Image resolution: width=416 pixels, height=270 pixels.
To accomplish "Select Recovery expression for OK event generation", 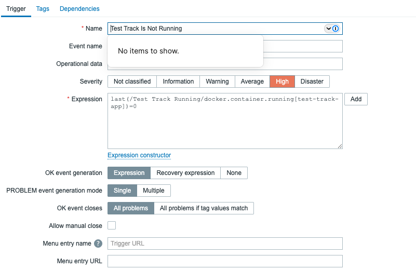I will point(185,173).
